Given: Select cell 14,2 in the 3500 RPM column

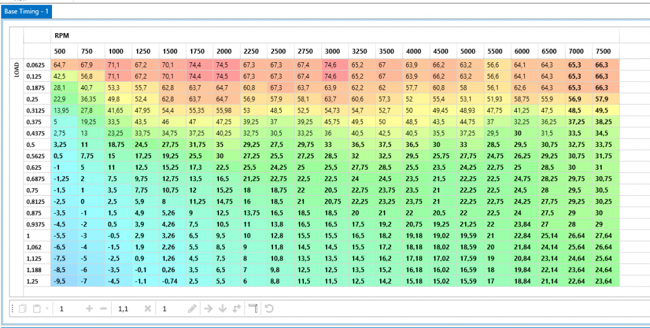Looking at the screenshot, I should [389, 281].
